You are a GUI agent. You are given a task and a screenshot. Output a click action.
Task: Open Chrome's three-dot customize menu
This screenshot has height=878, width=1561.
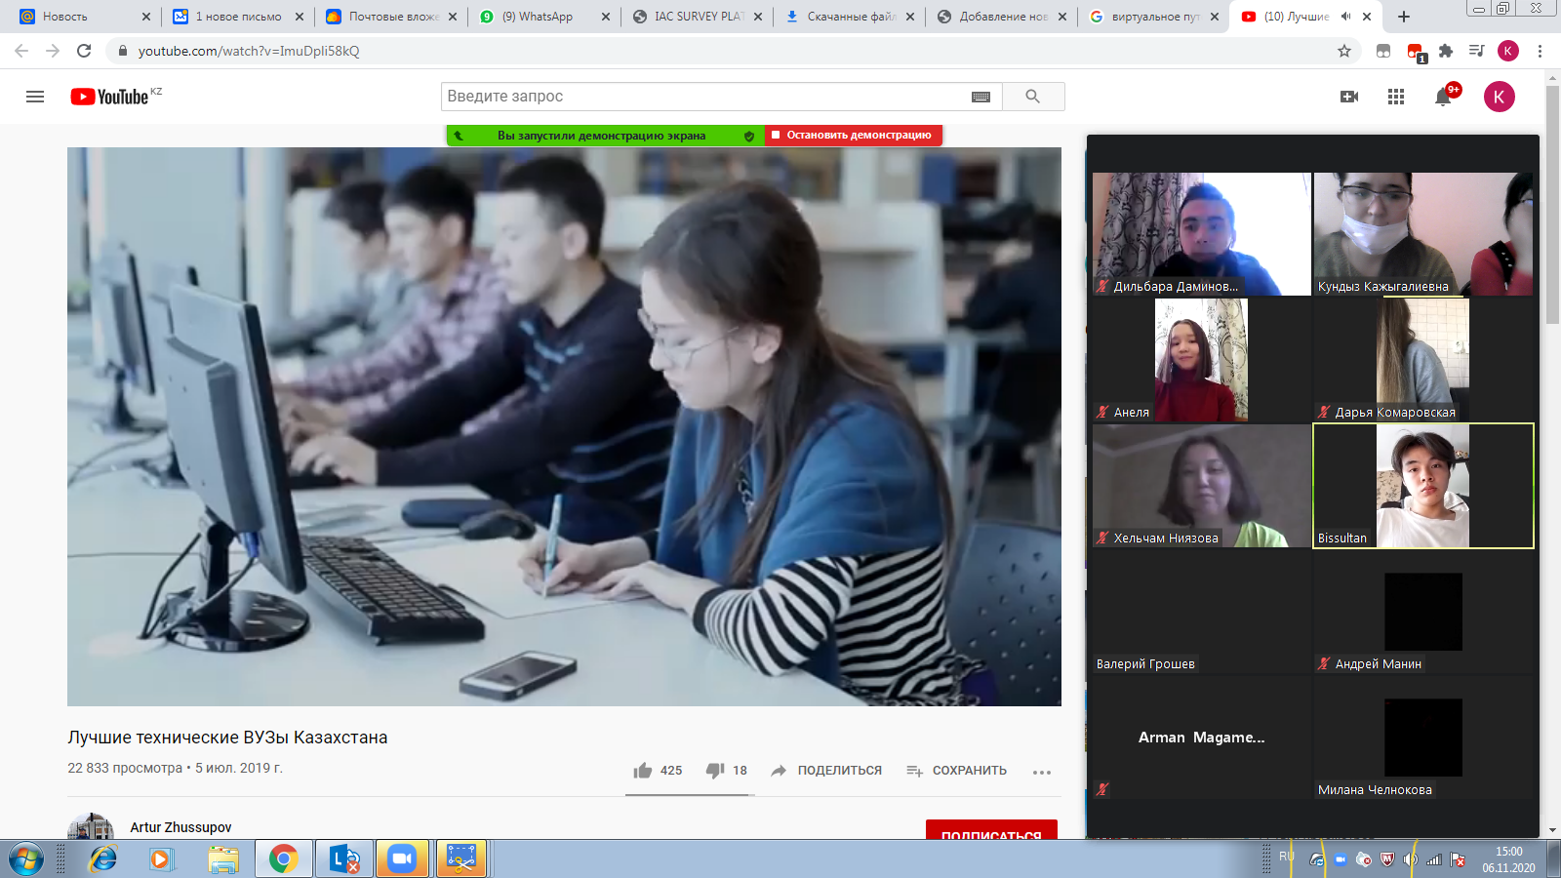[x=1541, y=51]
